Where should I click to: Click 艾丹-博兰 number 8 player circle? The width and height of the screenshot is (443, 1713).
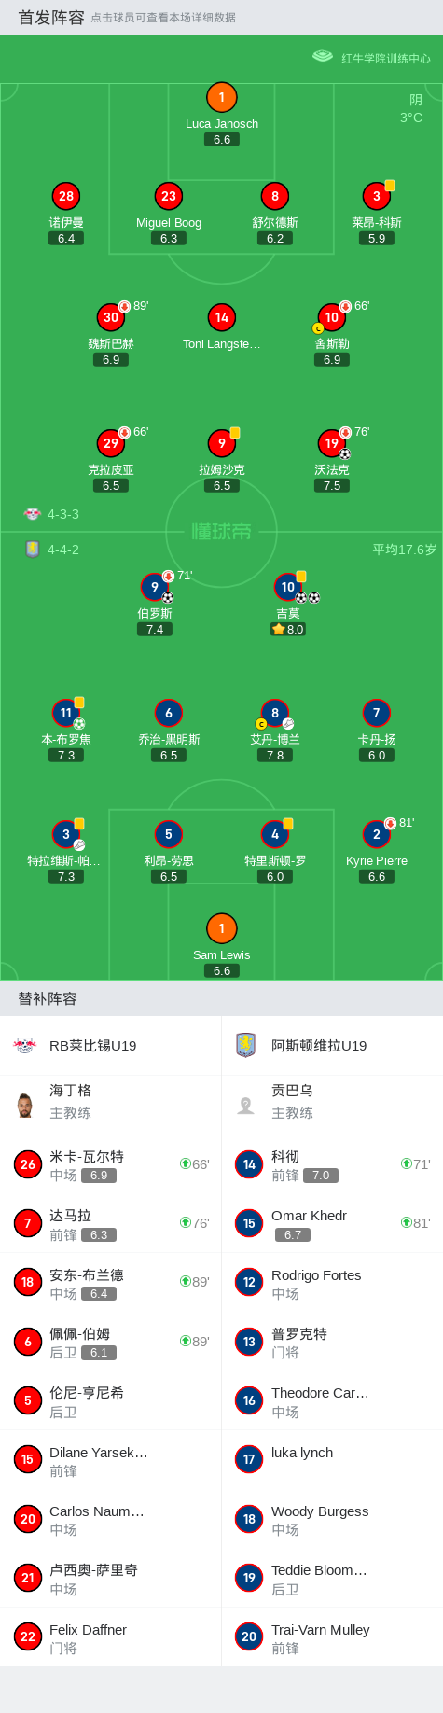click(275, 713)
